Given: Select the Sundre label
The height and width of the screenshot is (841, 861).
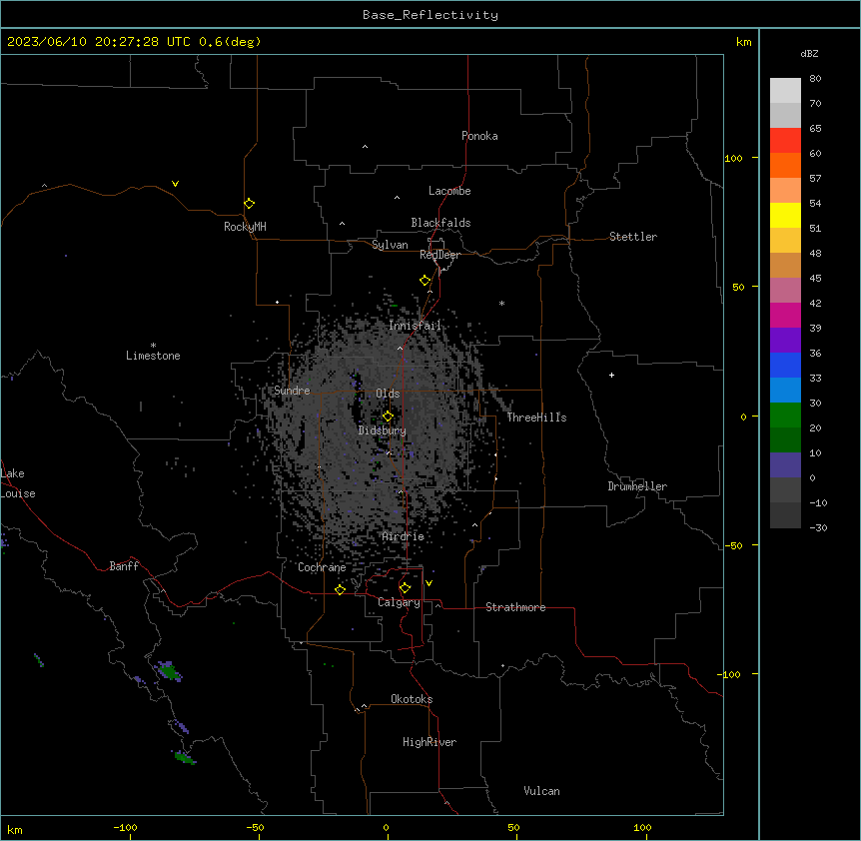Looking at the screenshot, I should [x=292, y=391].
